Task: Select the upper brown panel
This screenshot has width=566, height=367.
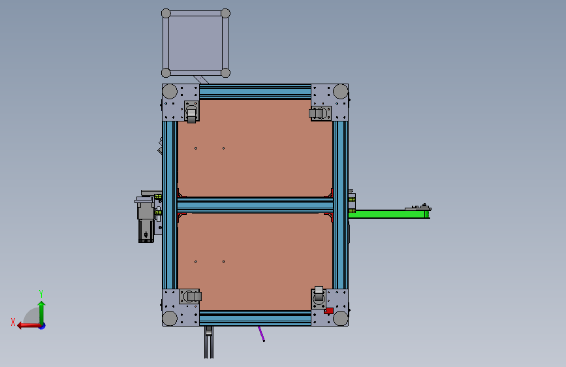Action: (x=255, y=148)
